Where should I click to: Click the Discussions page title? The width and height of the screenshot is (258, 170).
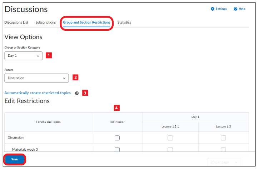click(x=26, y=9)
